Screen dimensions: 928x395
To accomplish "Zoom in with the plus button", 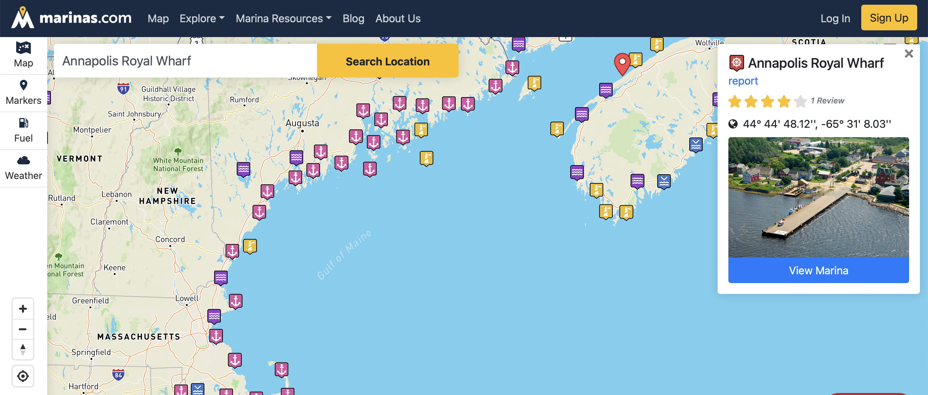I will tap(23, 309).
